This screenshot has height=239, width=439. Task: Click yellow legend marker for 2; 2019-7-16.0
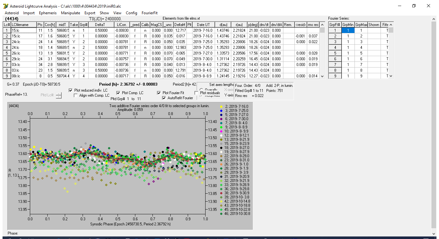click(221, 106)
